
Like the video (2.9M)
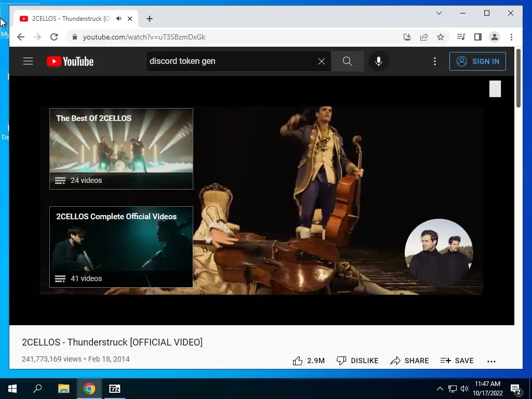(309, 361)
